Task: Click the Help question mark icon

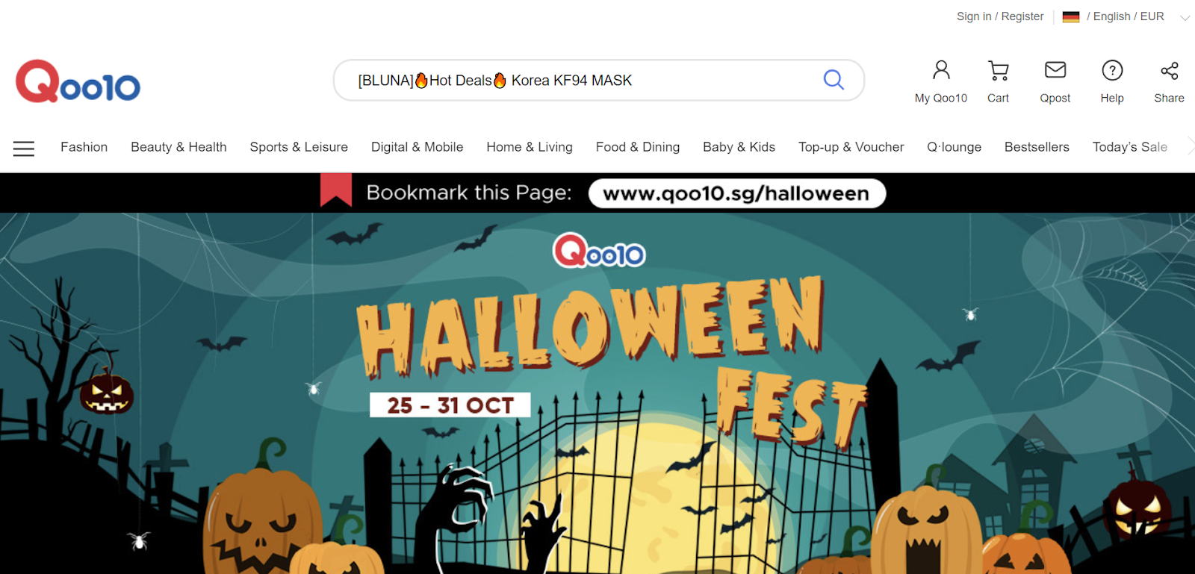Action: pos(1112,70)
